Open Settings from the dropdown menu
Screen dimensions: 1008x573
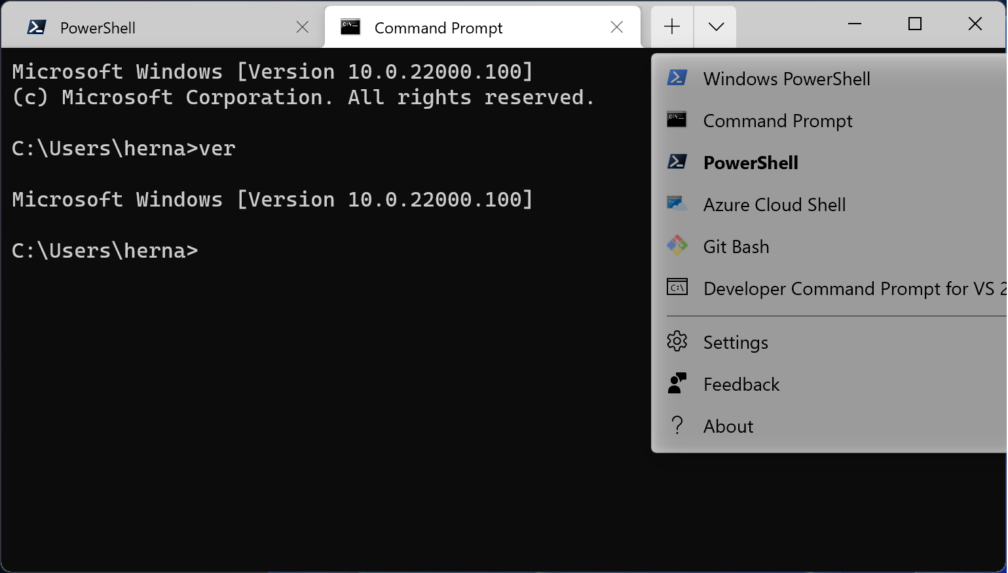pos(735,342)
